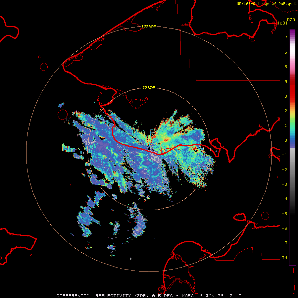Image resolution: width=298 pixels, height=298 pixels.
Task: Click the 5 value on the dB scale
Action: pos(286,67)
